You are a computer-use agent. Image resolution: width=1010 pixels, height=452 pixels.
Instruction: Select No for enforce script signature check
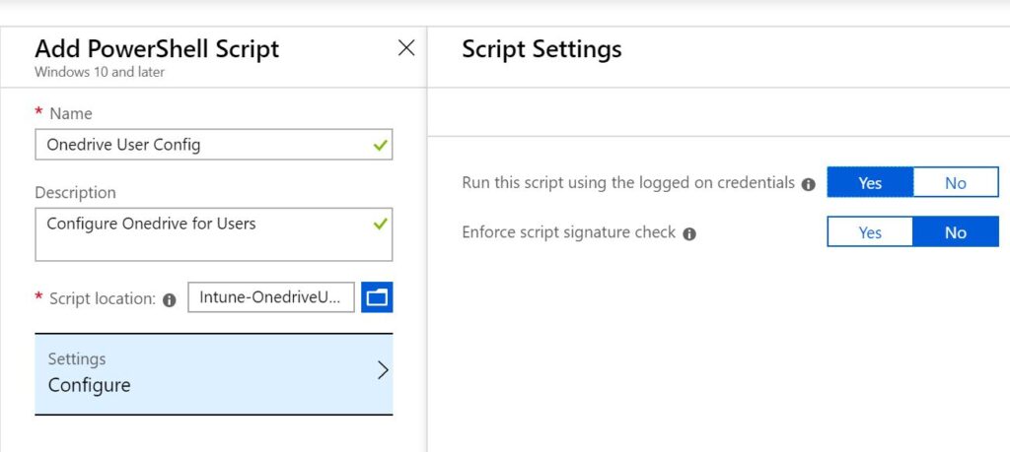(x=955, y=231)
